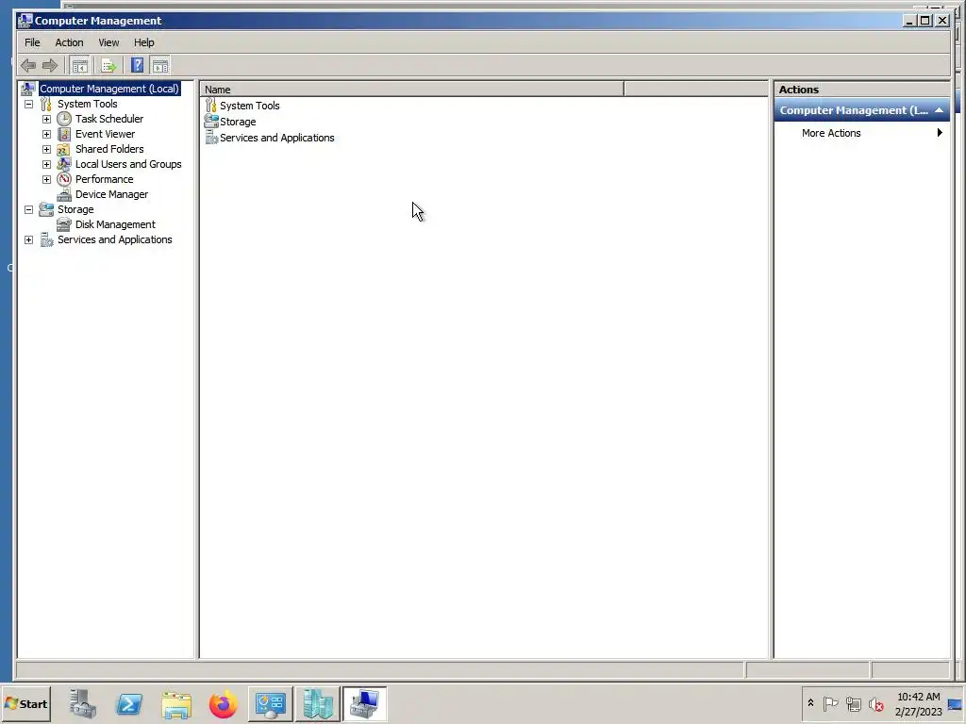Viewport: 966px width, 724px height.
Task: Click the System Tools icon in tree
Action: (46, 104)
